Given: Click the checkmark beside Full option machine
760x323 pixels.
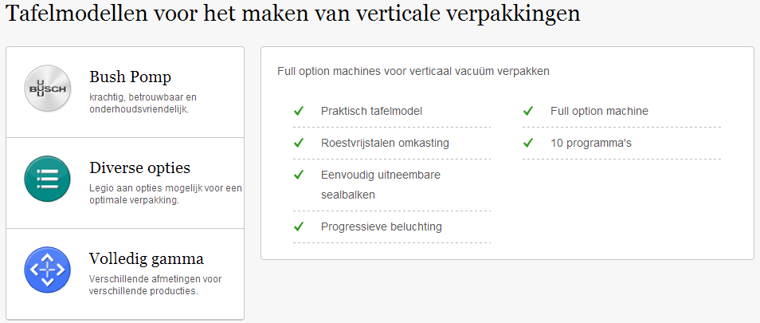Looking at the screenshot, I should pos(528,111).
